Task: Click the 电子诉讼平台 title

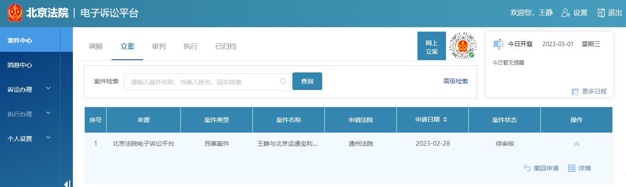Action: (109, 13)
